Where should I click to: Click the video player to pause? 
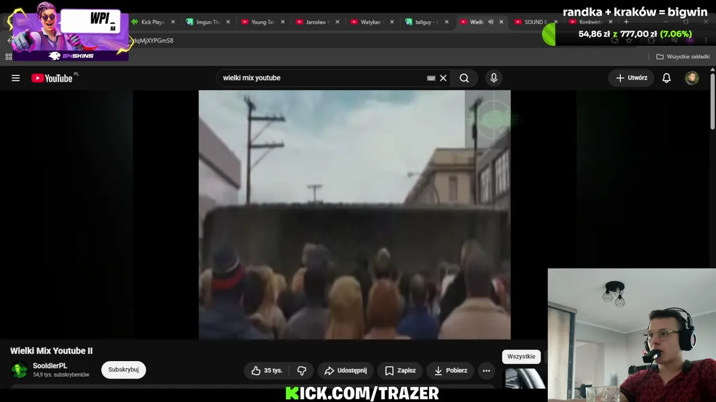(x=355, y=215)
